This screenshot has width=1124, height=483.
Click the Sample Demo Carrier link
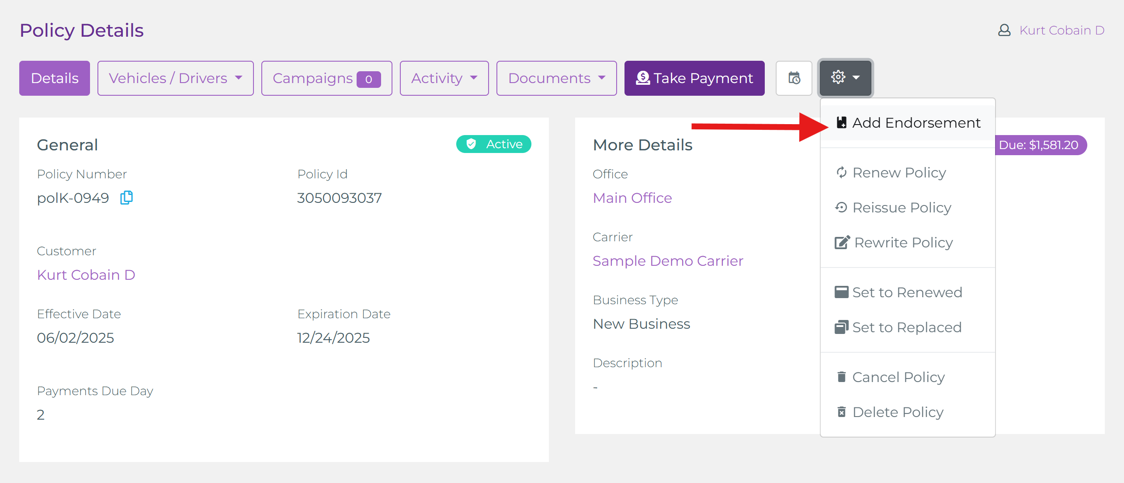coord(668,261)
